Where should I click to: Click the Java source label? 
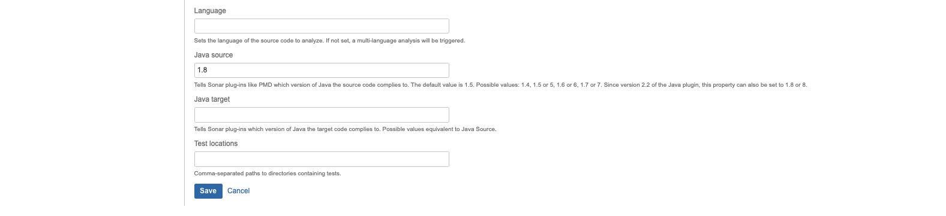(x=214, y=55)
